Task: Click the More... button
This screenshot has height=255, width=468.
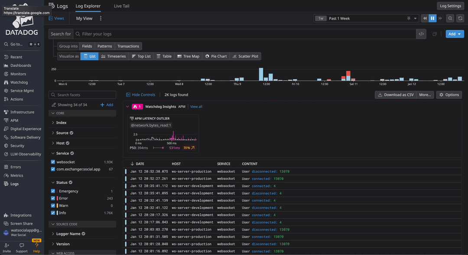Action: pyautogui.click(x=425, y=95)
